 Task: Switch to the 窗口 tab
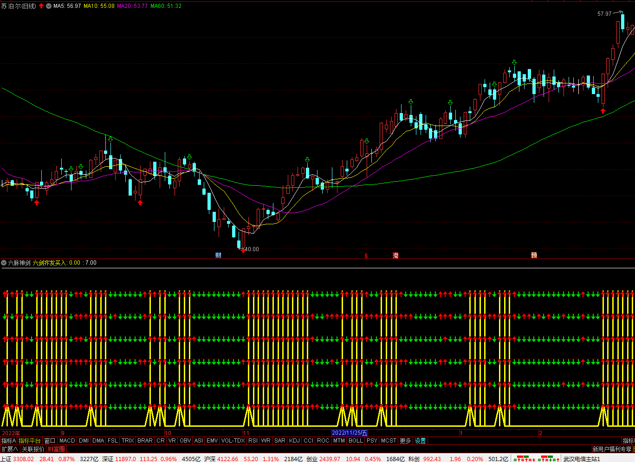click(50, 441)
